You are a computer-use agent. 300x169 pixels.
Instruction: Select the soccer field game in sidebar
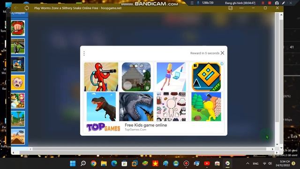coord(18,46)
